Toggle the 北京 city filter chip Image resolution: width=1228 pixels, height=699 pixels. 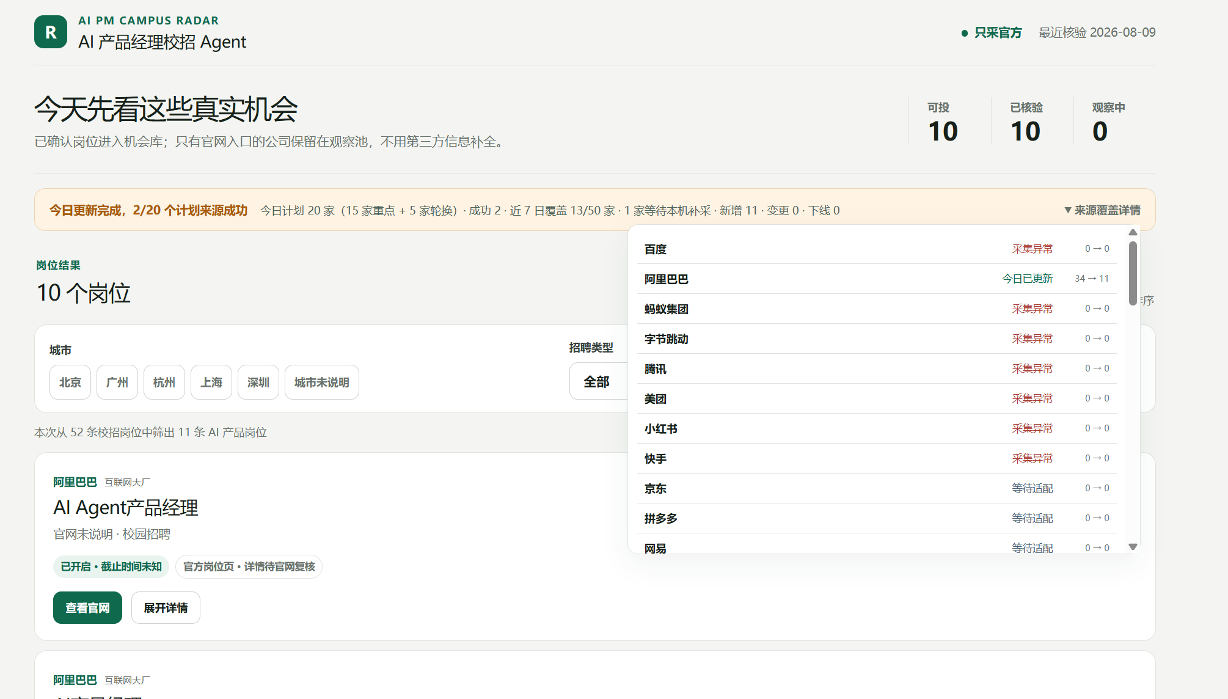tap(70, 382)
